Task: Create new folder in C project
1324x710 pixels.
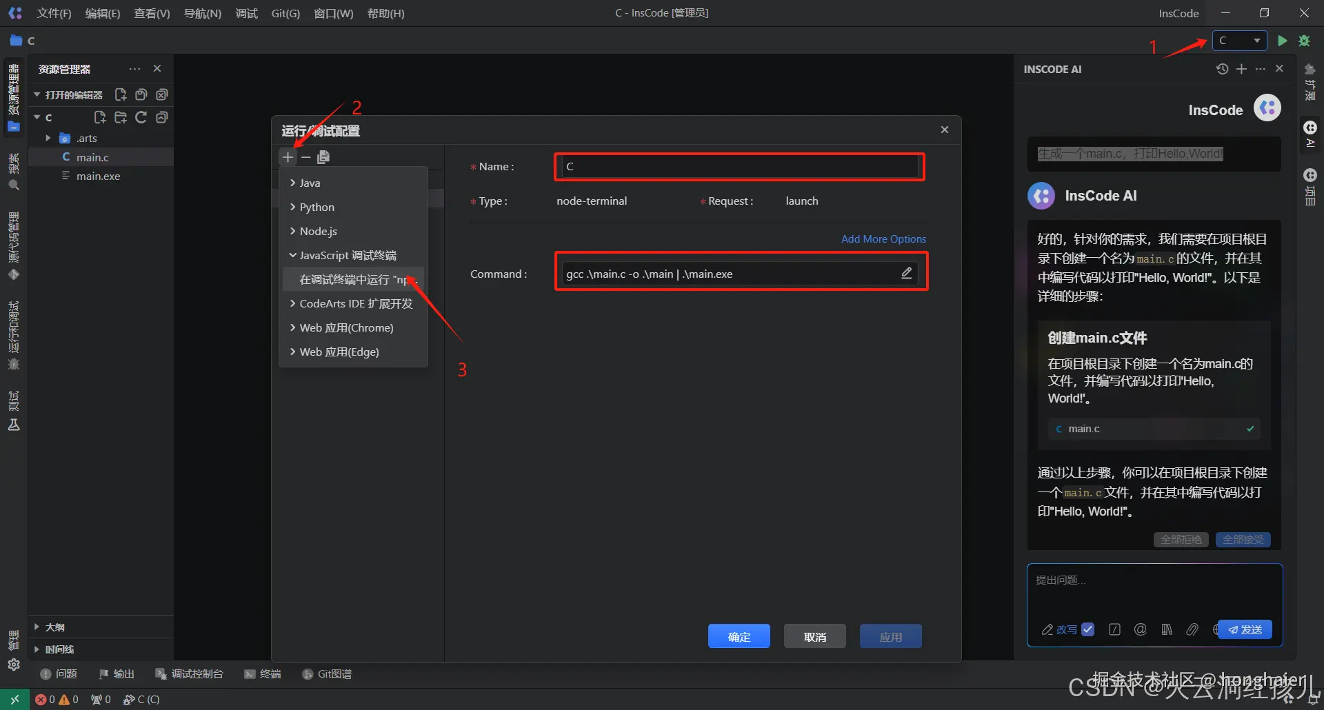Action: (121, 117)
